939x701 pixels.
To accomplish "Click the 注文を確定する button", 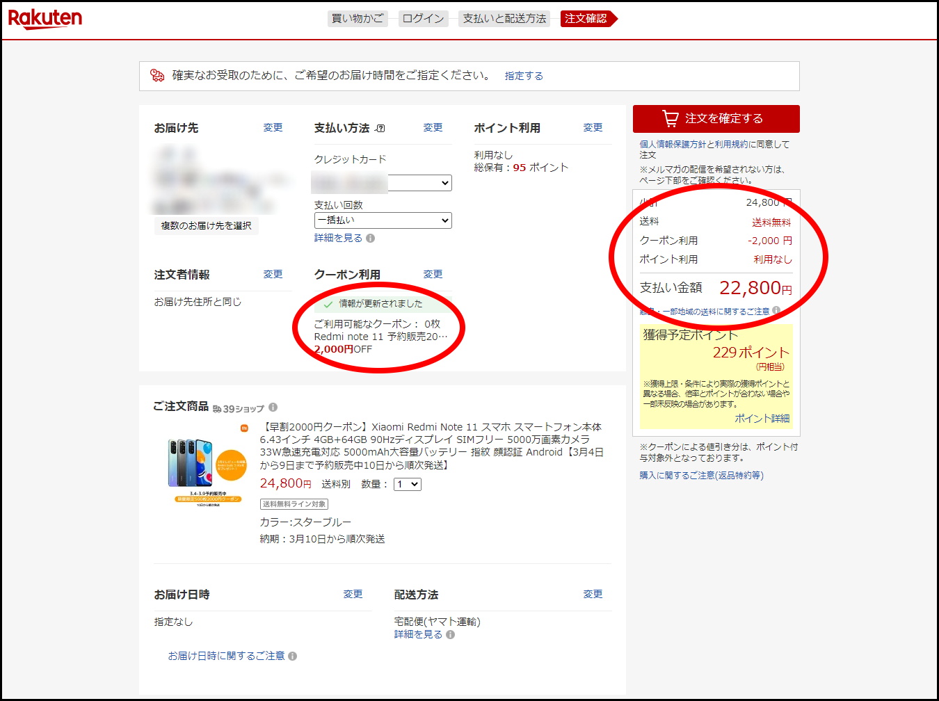I will pos(716,119).
